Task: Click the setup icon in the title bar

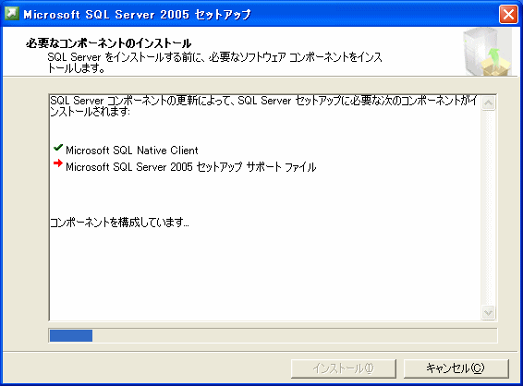Action: pyautogui.click(x=12, y=14)
